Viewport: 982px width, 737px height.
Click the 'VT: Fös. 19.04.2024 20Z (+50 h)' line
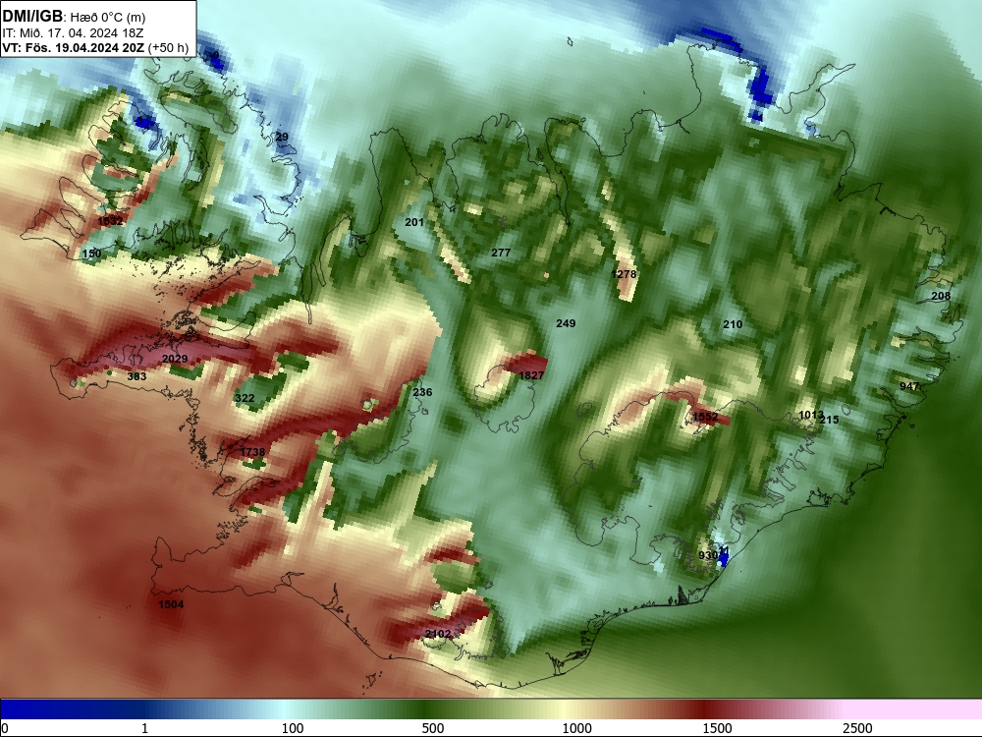click(95, 47)
